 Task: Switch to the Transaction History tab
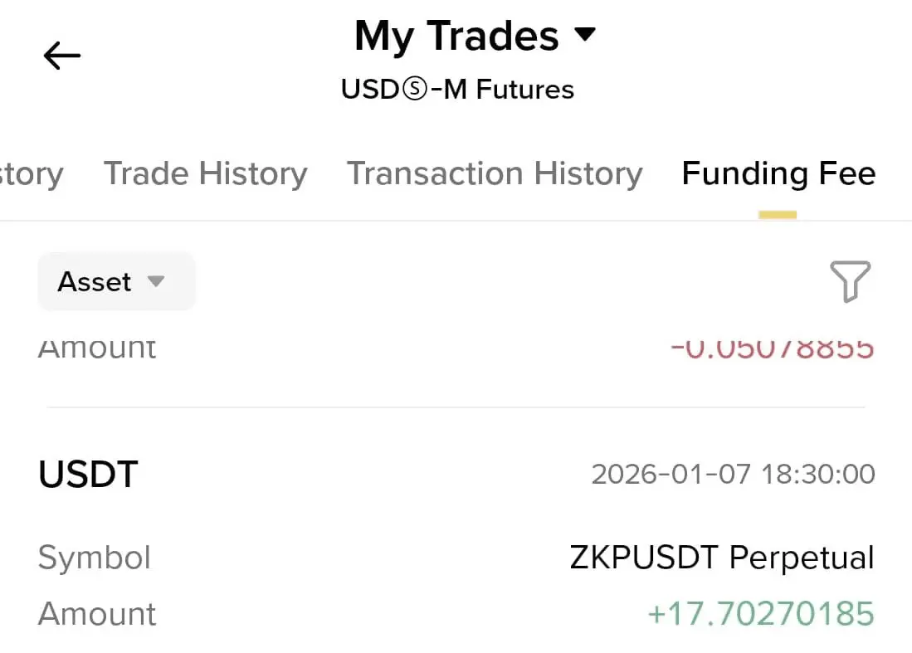pyautogui.click(x=495, y=173)
